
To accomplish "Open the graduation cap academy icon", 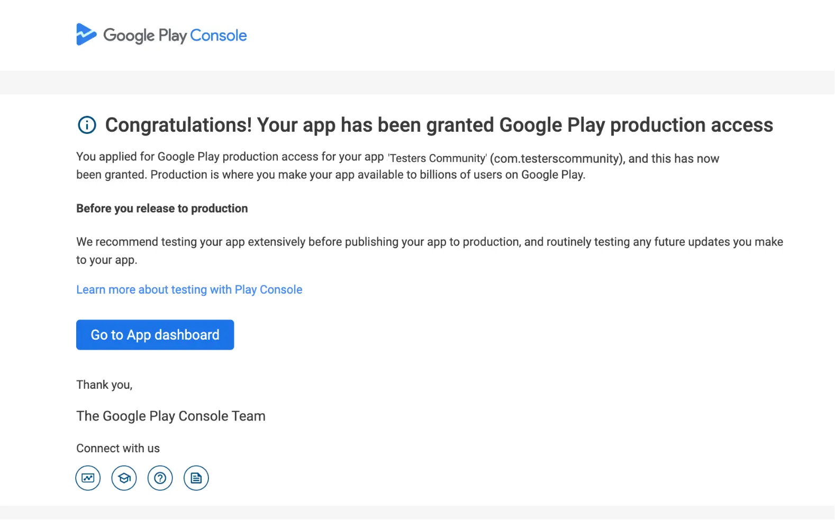I will 124,478.
